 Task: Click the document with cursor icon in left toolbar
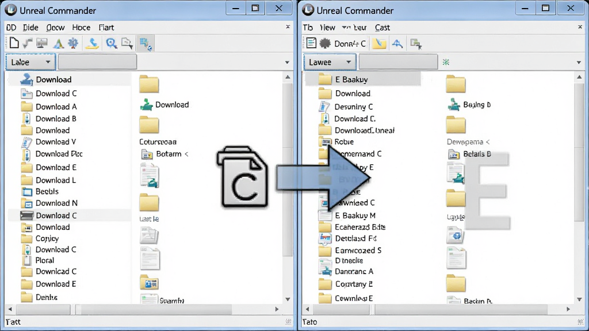point(127,44)
